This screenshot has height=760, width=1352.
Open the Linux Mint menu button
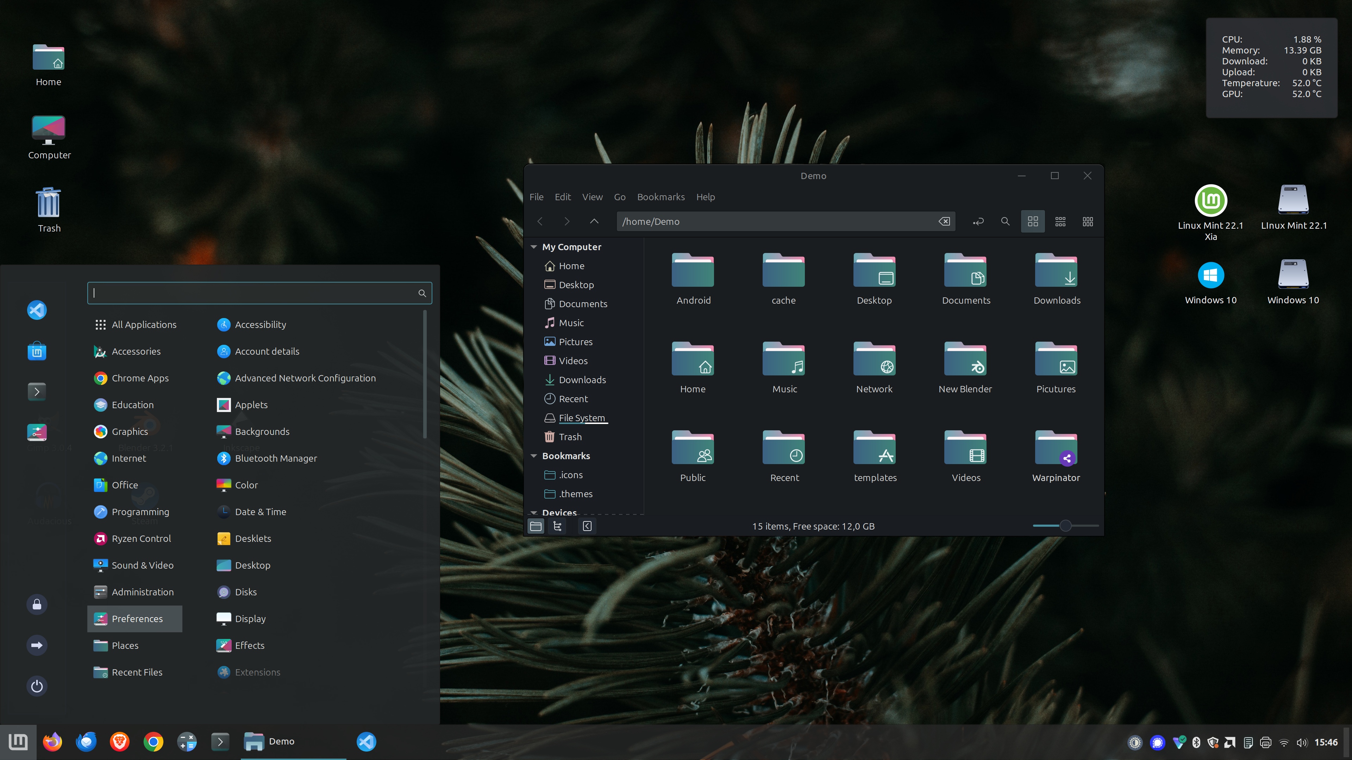pos(18,742)
